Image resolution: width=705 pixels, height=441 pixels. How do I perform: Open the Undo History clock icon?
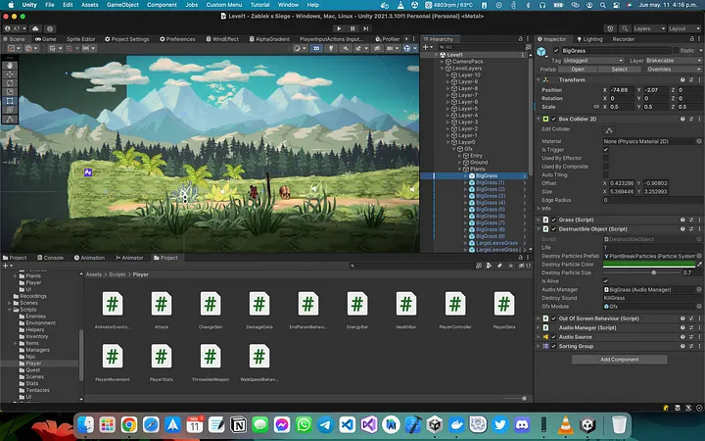pos(610,28)
